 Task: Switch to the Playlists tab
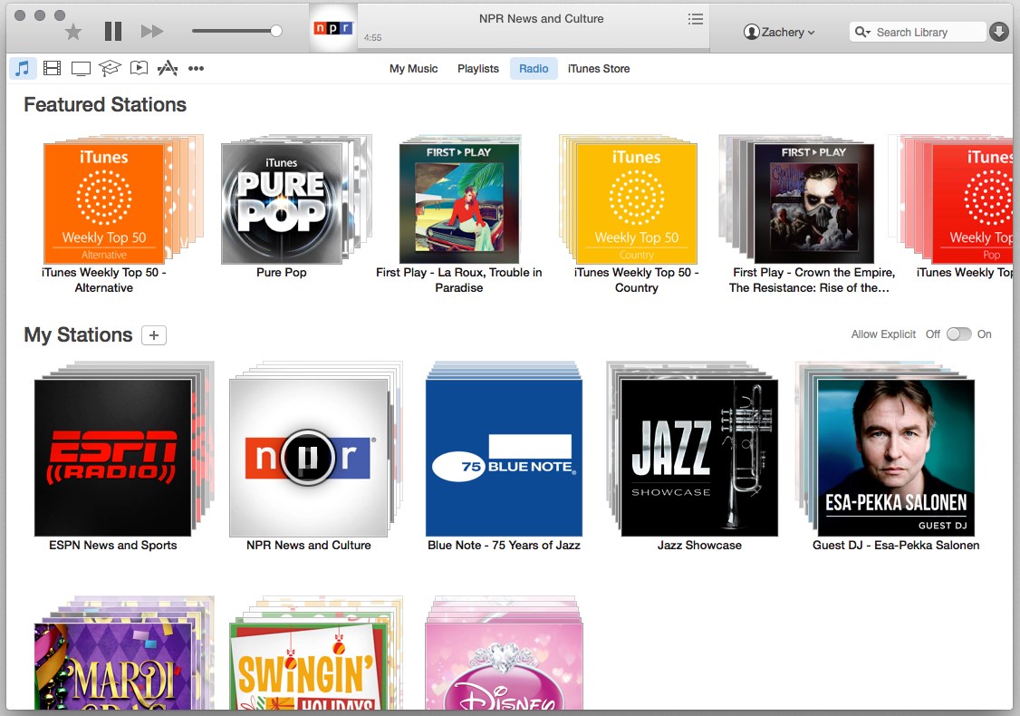click(478, 68)
